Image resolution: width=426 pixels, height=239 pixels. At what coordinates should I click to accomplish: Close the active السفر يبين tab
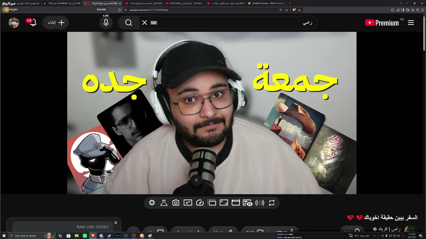(120, 3)
